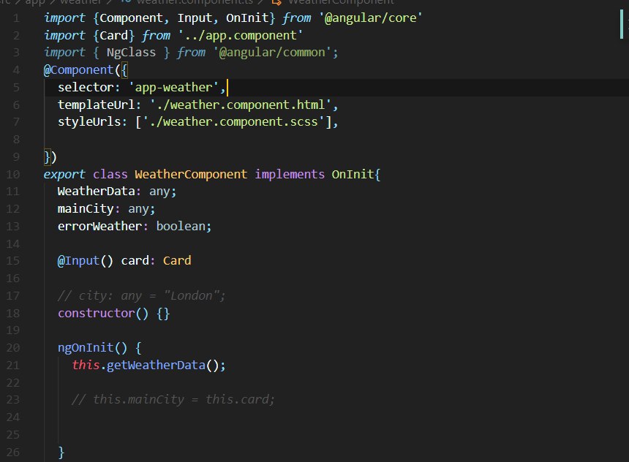Click the boolean type annotation
This screenshot has height=462, width=629.
[x=181, y=226]
